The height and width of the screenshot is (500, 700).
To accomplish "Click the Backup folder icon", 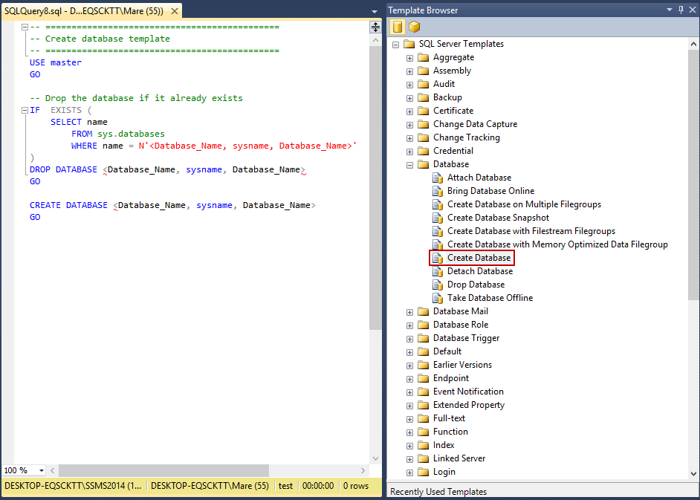I will point(424,97).
